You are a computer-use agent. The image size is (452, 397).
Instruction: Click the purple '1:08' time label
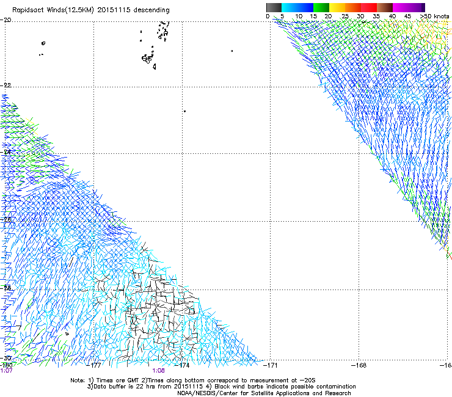tap(159, 371)
